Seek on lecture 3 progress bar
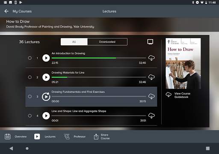 [99, 97]
